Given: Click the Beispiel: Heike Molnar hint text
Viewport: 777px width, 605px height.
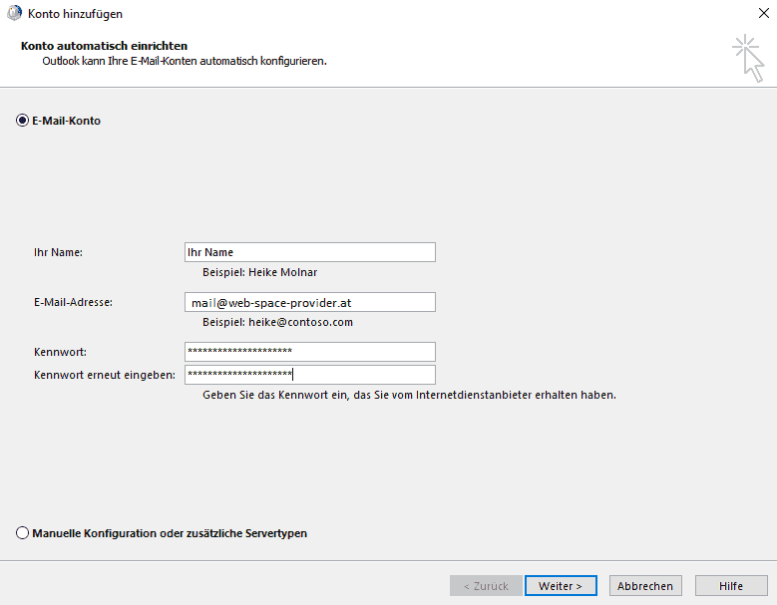Looking at the screenshot, I should [259, 272].
